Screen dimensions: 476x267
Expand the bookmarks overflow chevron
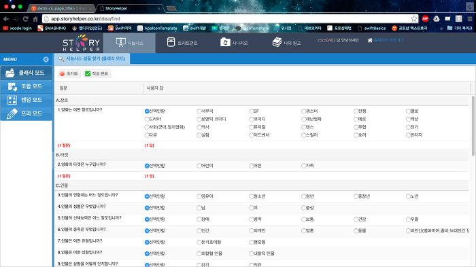(x=441, y=29)
